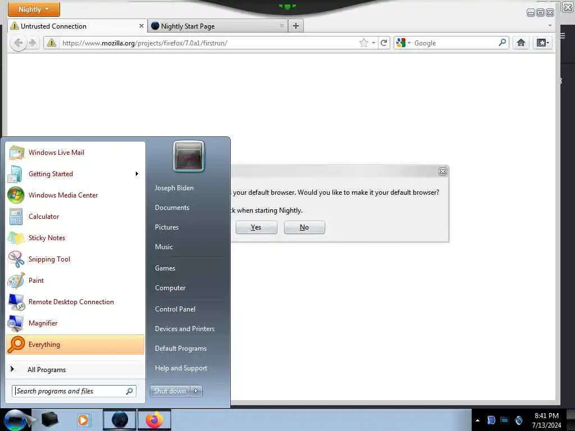Click the Calculator icon

16,217
